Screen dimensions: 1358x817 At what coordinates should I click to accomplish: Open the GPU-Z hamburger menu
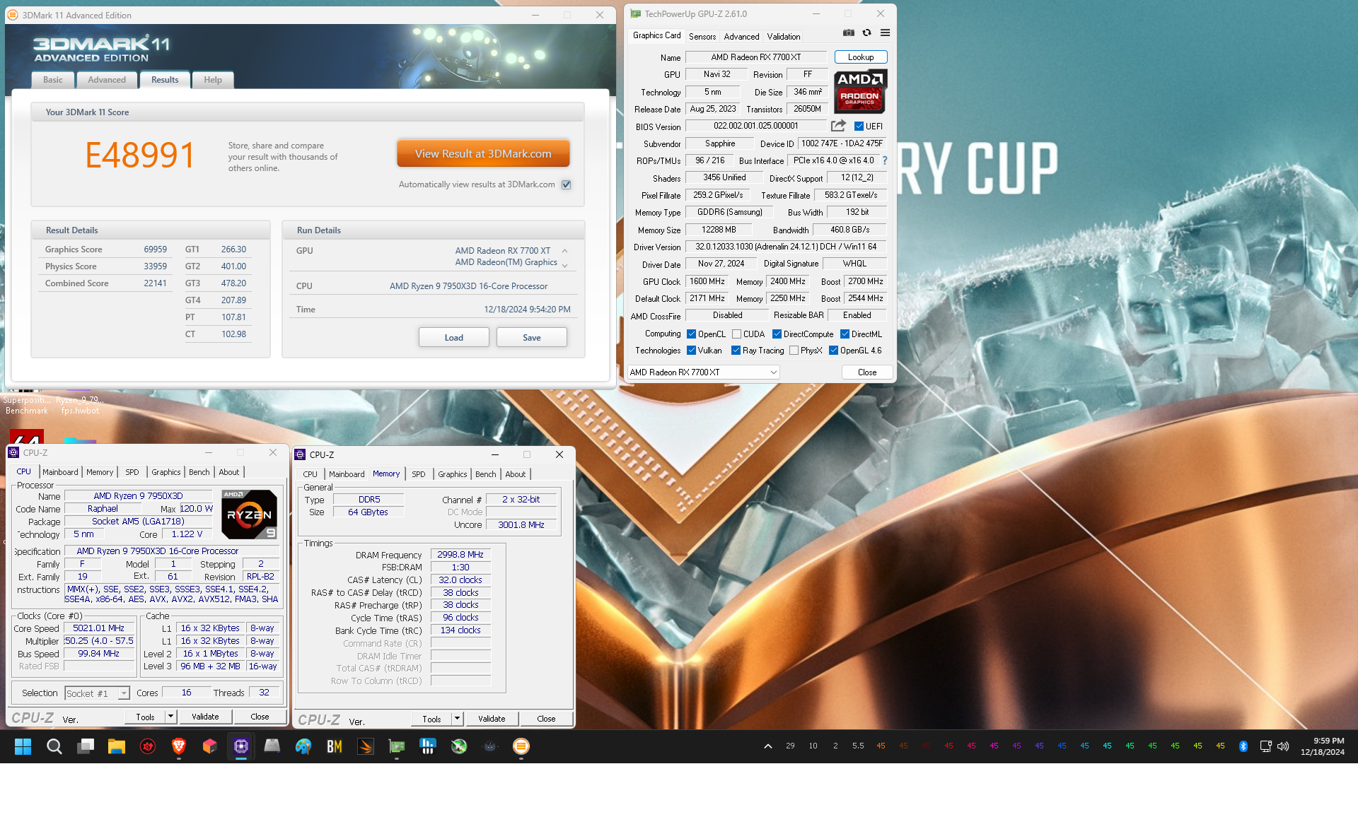(x=885, y=33)
